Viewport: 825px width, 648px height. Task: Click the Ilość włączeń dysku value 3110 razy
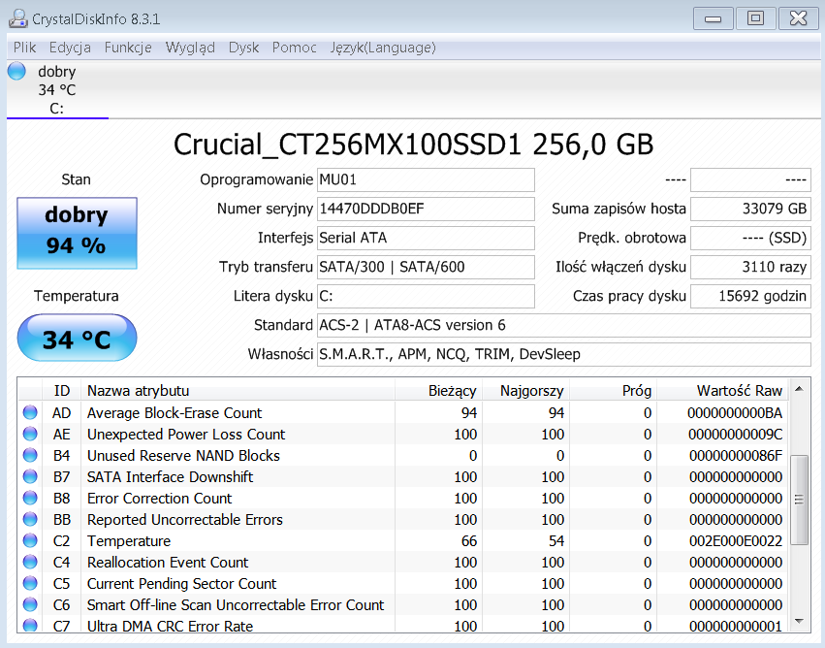tap(750, 268)
